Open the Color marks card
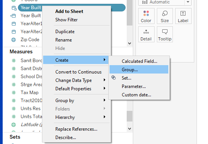The height and width of the screenshot is (144, 208). (146, 16)
